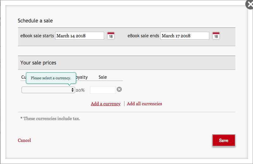
Task: Click the 'These currencies include tax' note
Action: (x=50, y=119)
